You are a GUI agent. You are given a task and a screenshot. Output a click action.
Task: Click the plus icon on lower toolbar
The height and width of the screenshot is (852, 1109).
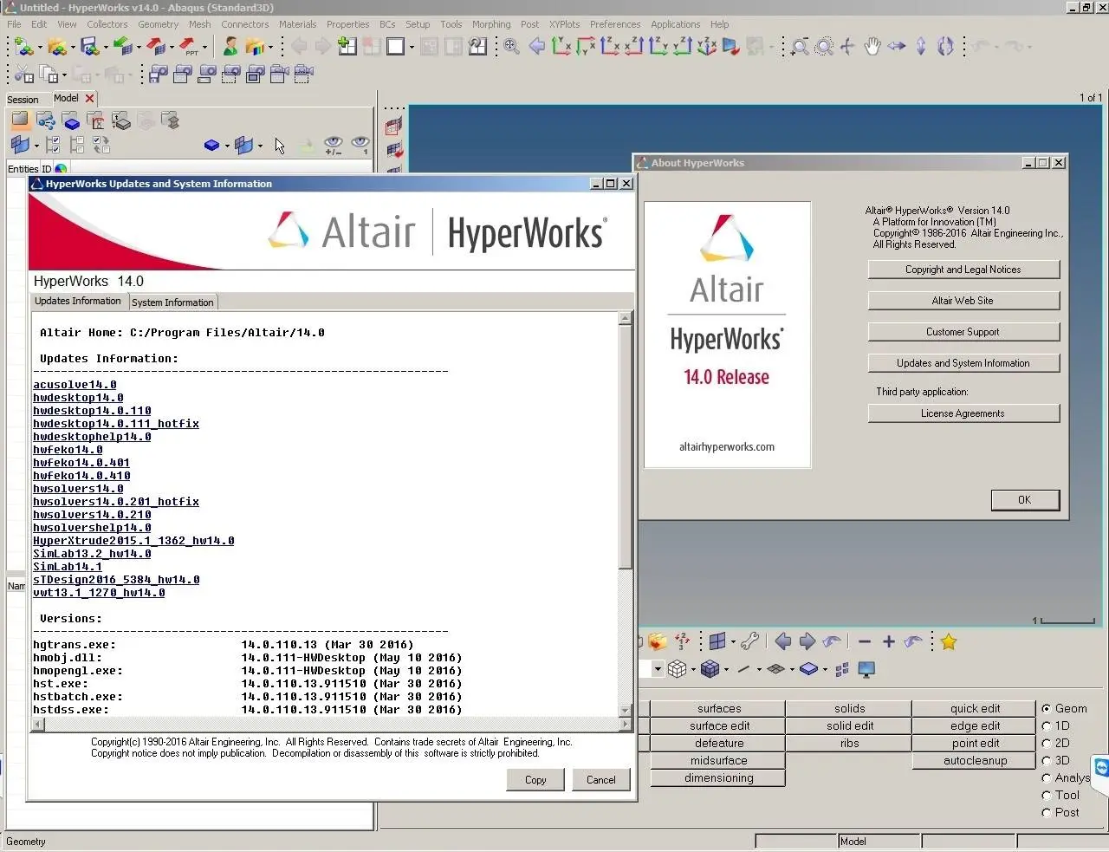click(889, 641)
